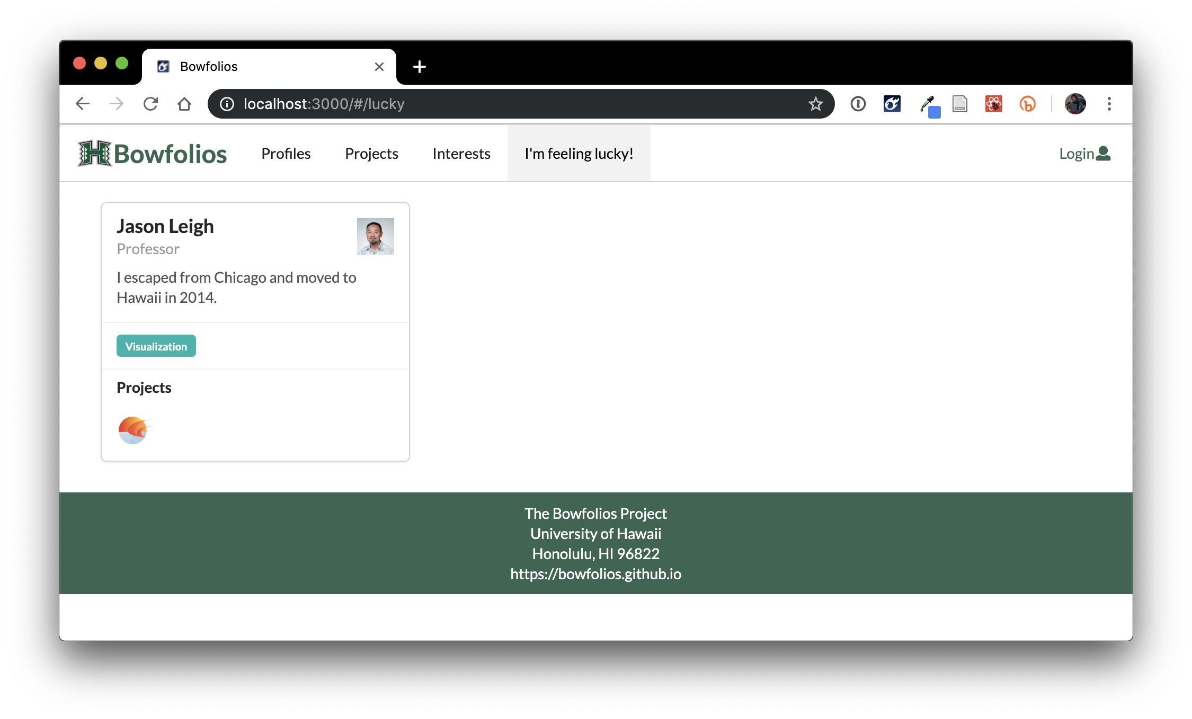Open the color picker eyedropper extension
The image size is (1192, 719).
tap(928, 104)
